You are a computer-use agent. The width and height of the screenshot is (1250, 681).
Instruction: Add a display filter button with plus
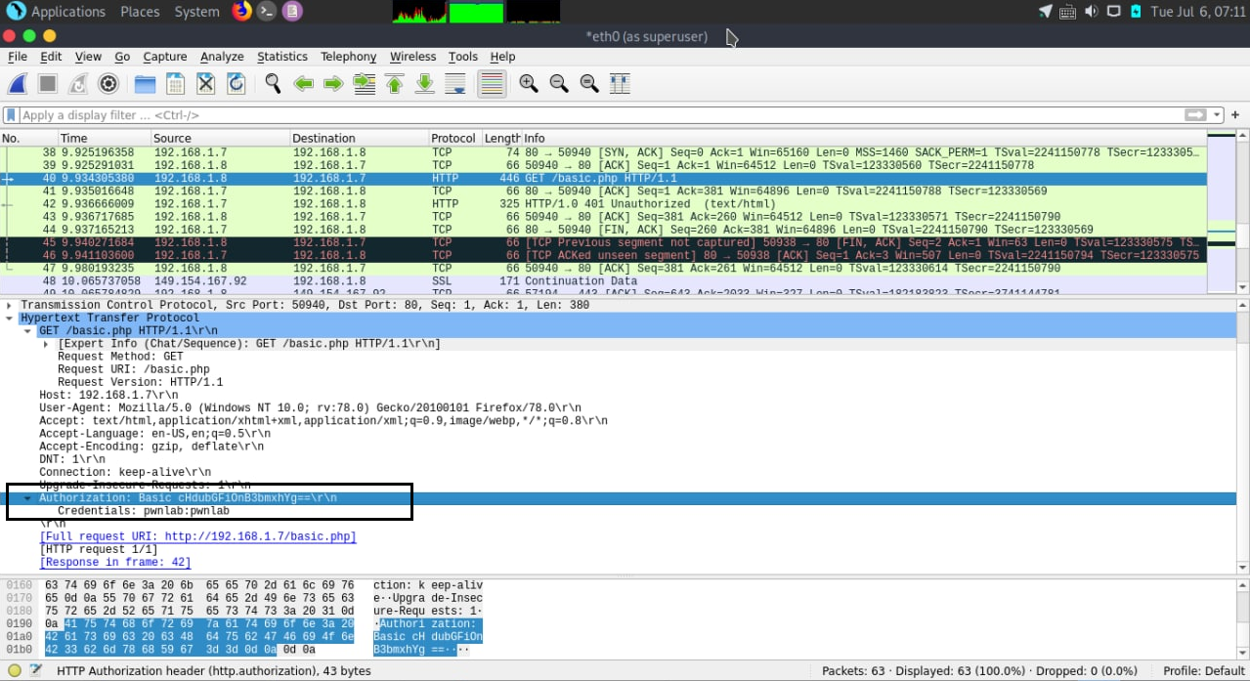tap(1236, 115)
